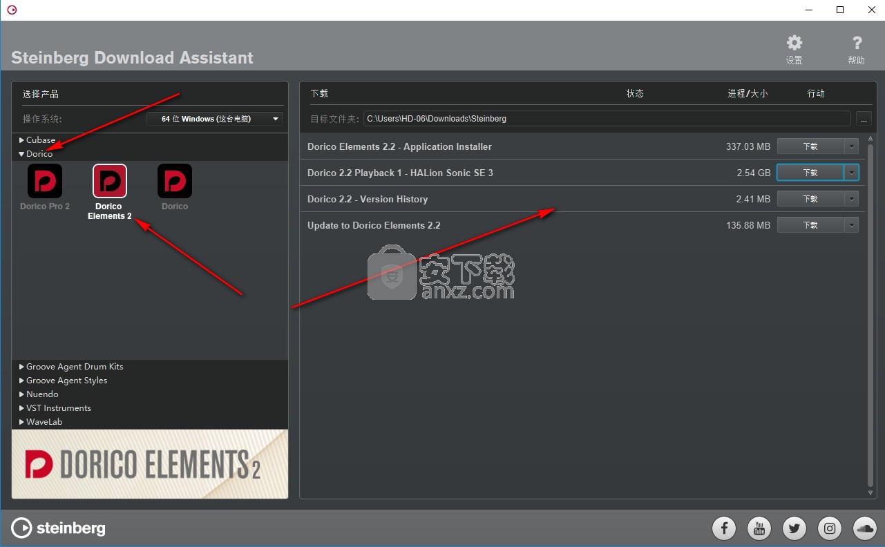
Task: Open download options arrow for HALion Sonic SE 3
Action: pyautogui.click(x=852, y=173)
